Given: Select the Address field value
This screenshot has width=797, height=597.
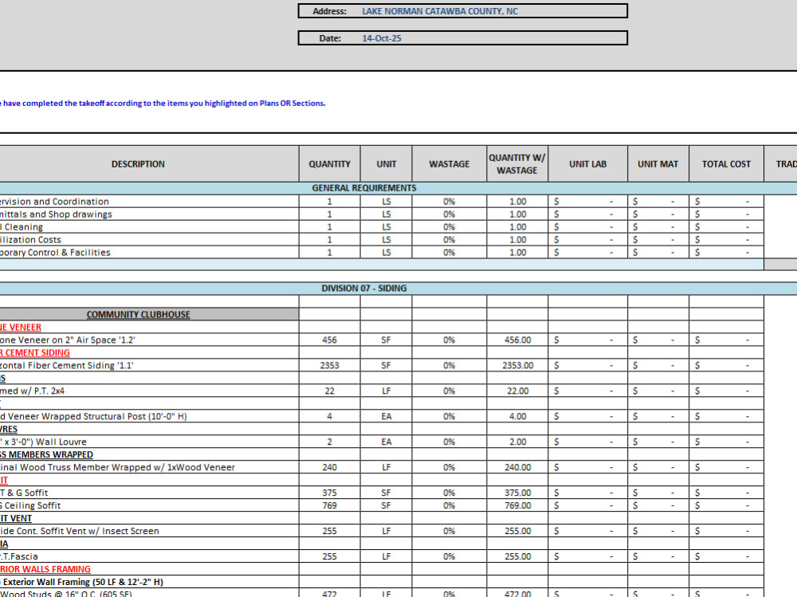Looking at the screenshot, I should pyautogui.click(x=440, y=11).
